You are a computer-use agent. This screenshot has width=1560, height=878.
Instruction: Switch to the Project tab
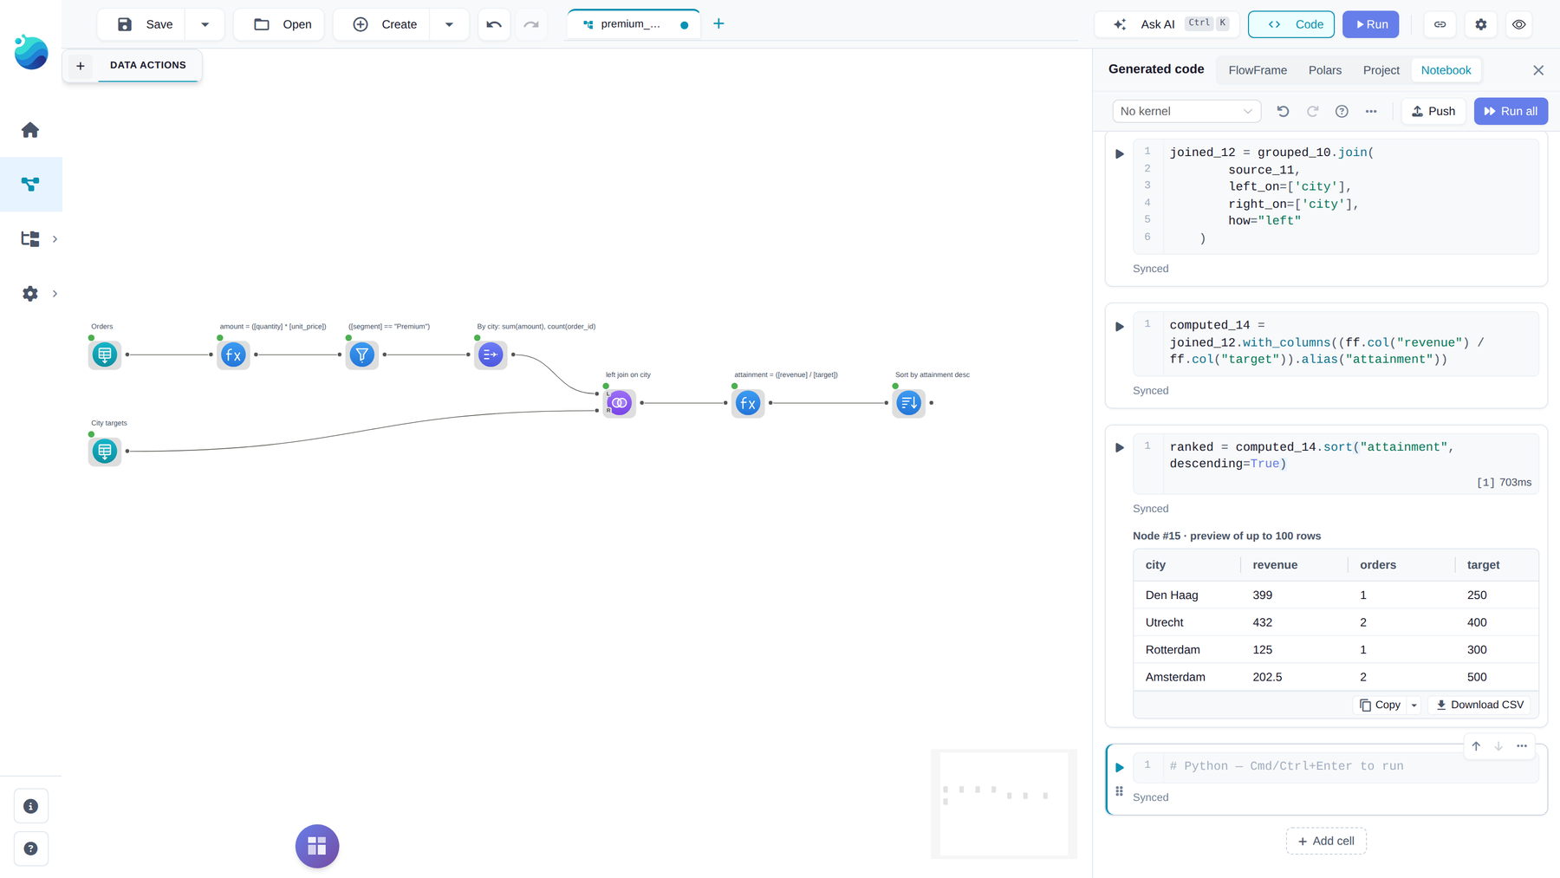click(1381, 70)
